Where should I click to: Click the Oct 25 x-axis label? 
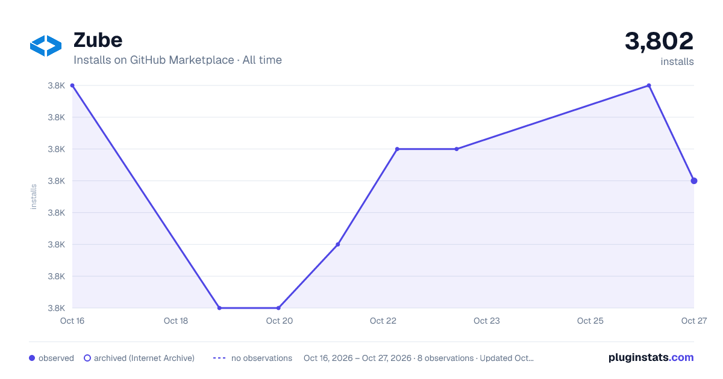click(x=590, y=321)
